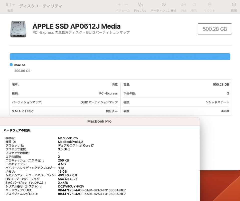Click the disk0 device value
This screenshot has width=240, height=201.
coord(225,111)
